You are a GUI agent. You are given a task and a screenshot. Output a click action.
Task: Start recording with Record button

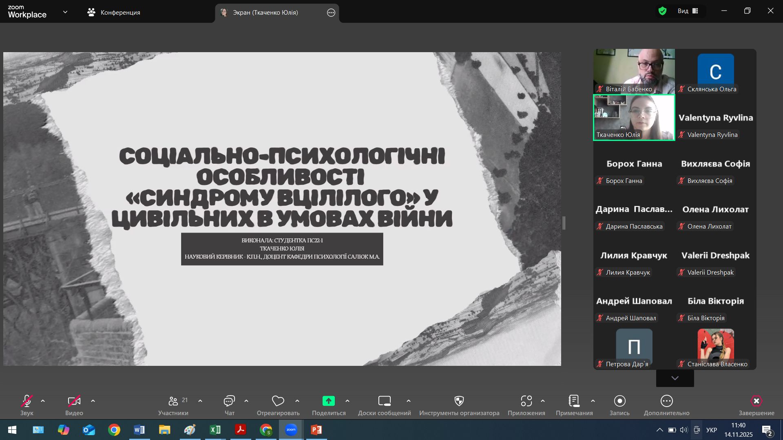(619, 401)
